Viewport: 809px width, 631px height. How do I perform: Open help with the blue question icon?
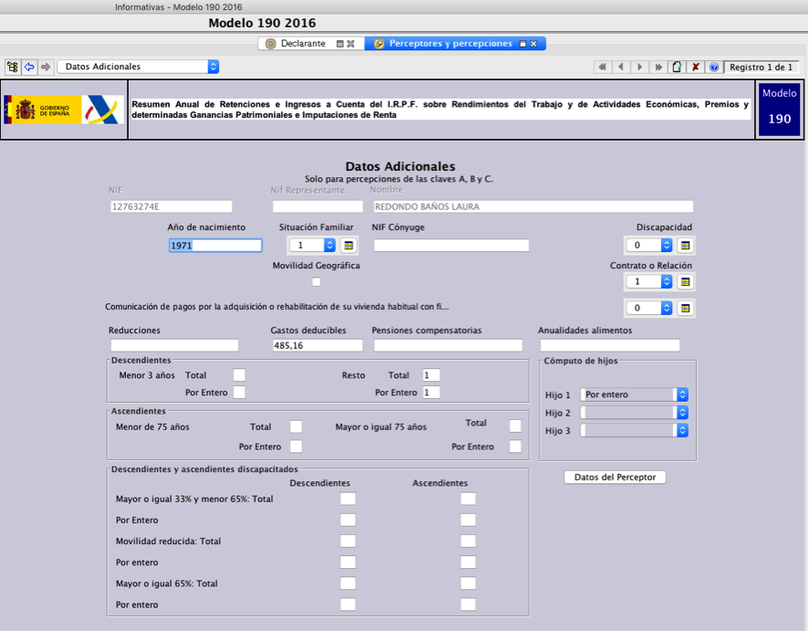(x=714, y=67)
